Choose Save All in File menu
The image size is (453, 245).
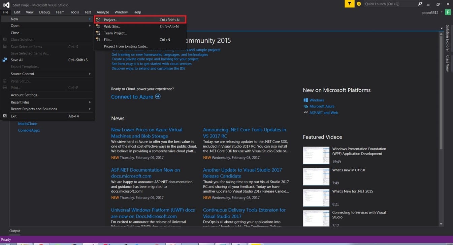[x=47, y=60]
